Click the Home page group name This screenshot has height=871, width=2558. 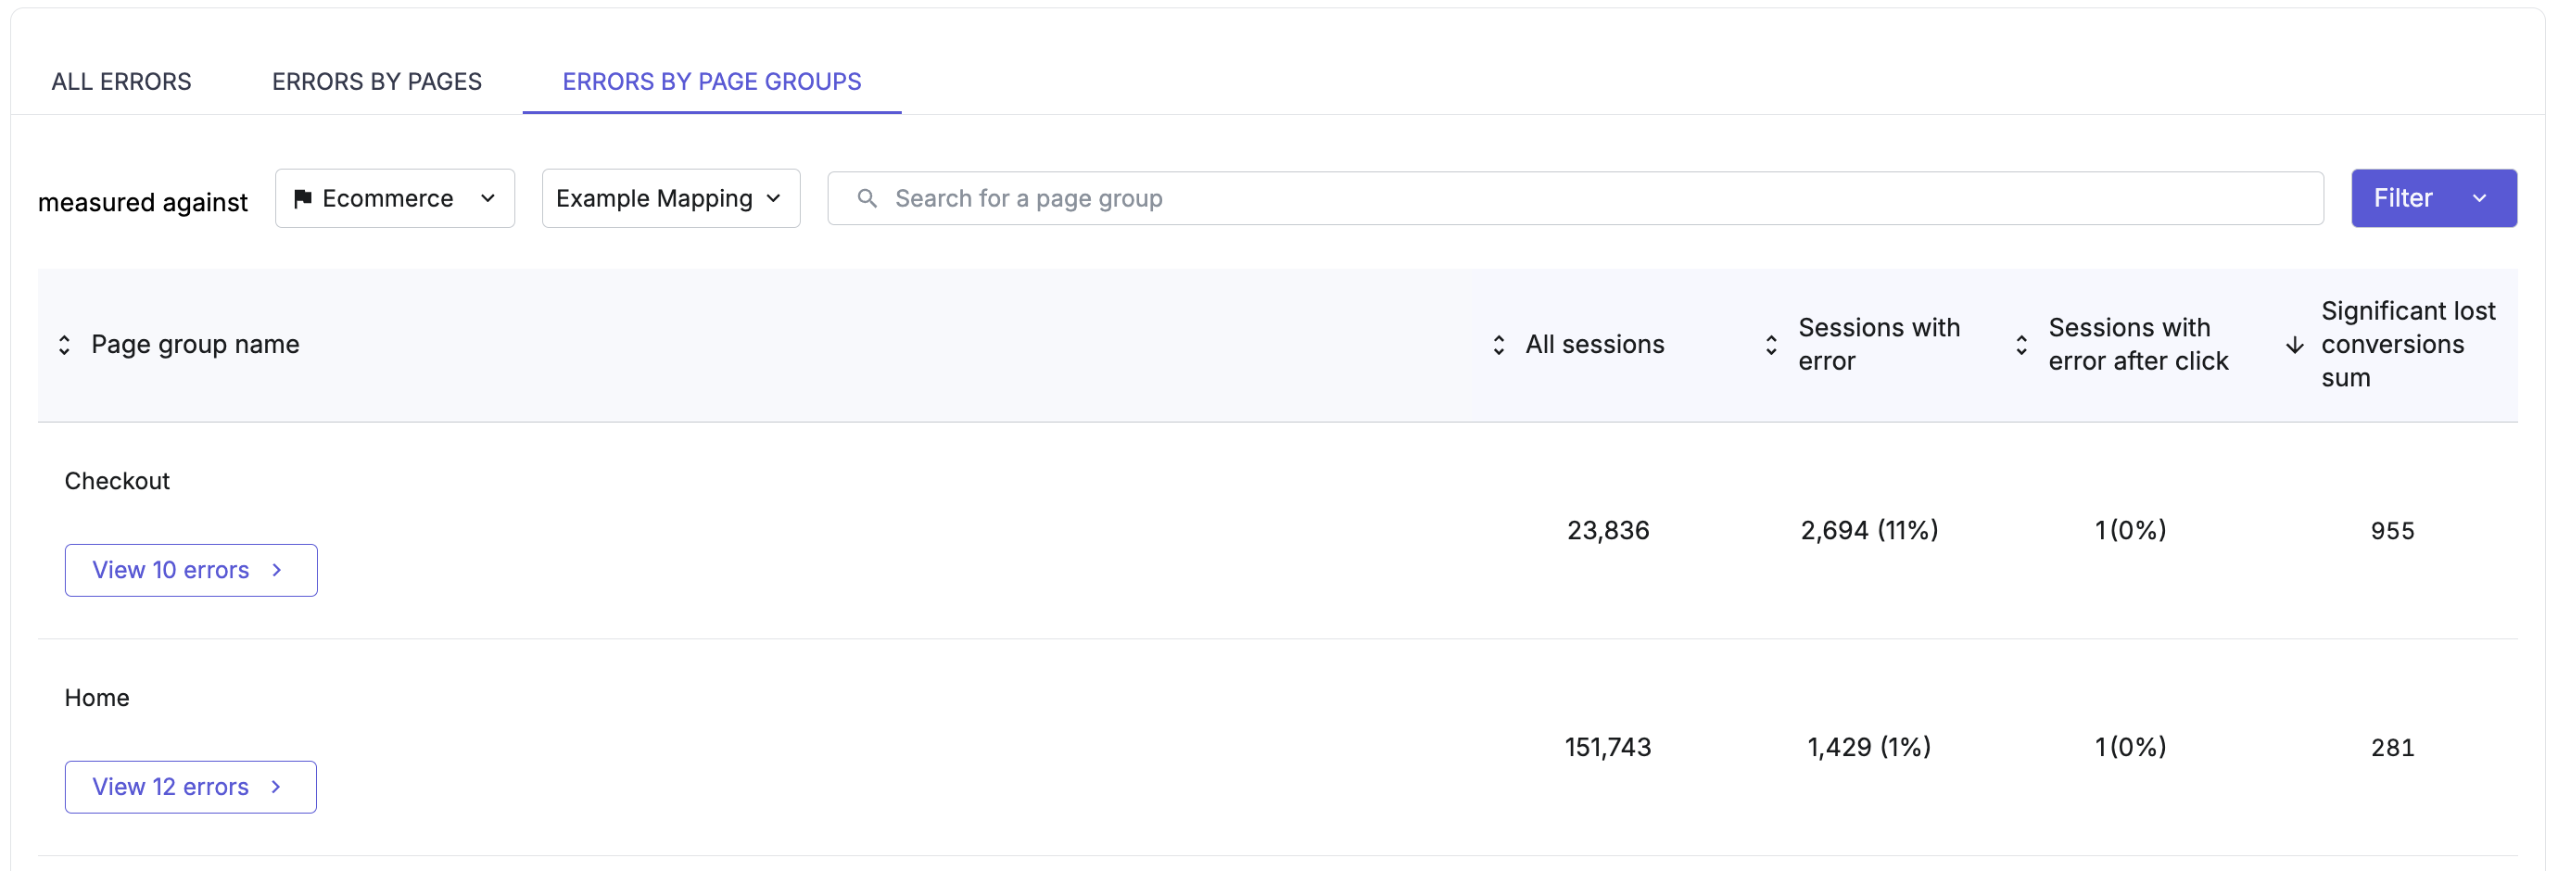[96, 697]
